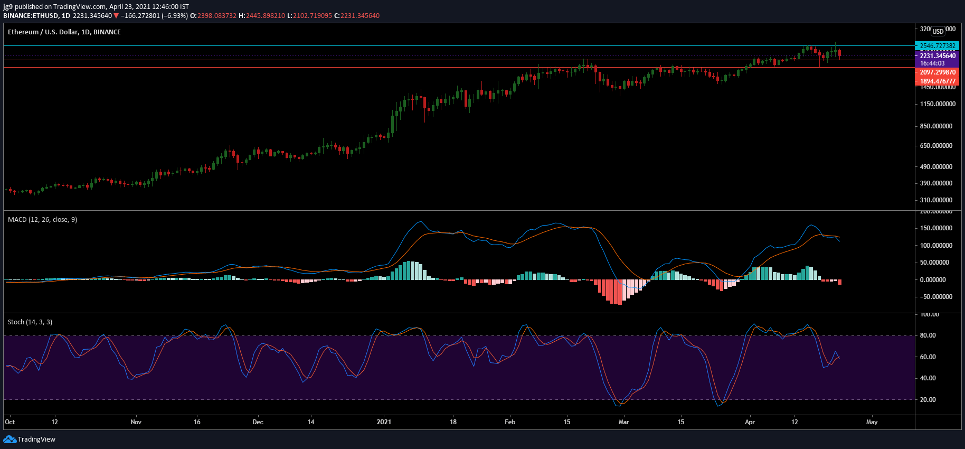Click the cyan horizontal resistance line
Viewport: 965px width, 449px height.
458,46
